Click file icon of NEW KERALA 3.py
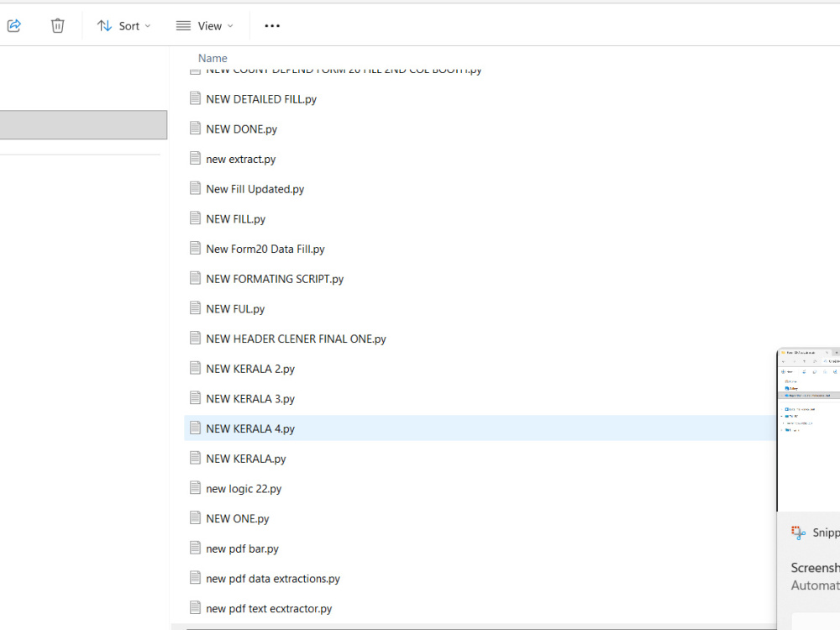The height and width of the screenshot is (630, 840). pyautogui.click(x=195, y=398)
